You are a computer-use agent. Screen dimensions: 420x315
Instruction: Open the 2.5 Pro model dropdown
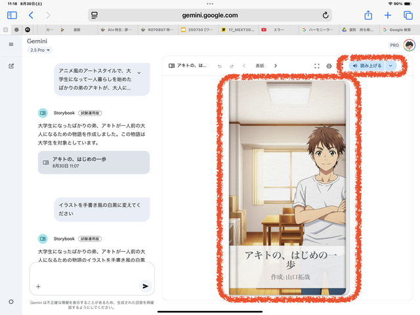(x=40, y=50)
